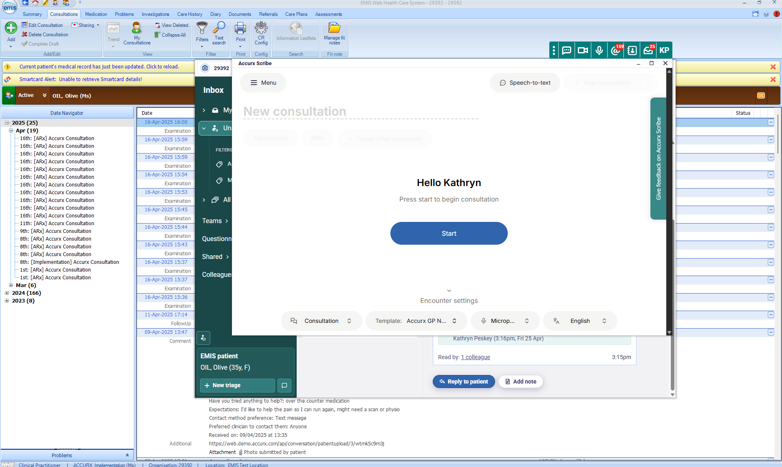Open Accurx contacts directory icon
Image resolution: width=782 pixels, height=467 pixels.
(632, 50)
